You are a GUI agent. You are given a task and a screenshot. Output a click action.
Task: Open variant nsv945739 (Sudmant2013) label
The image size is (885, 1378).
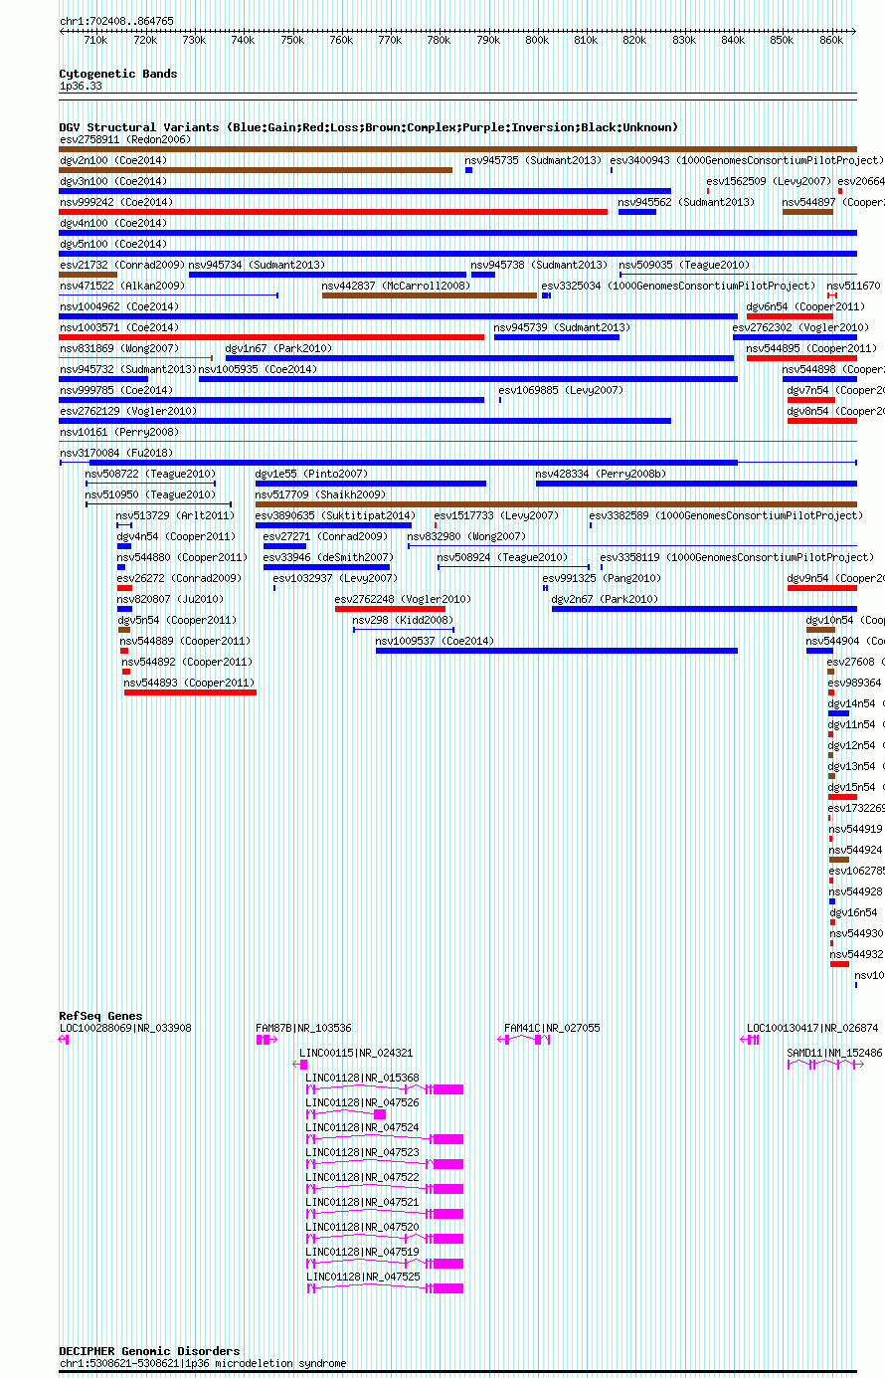point(562,328)
